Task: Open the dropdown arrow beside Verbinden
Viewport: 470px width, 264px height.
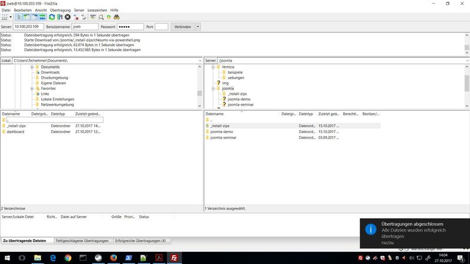Action: pyautogui.click(x=198, y=26)
